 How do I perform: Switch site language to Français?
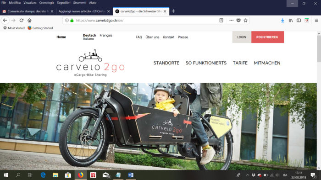coord(106,35)
